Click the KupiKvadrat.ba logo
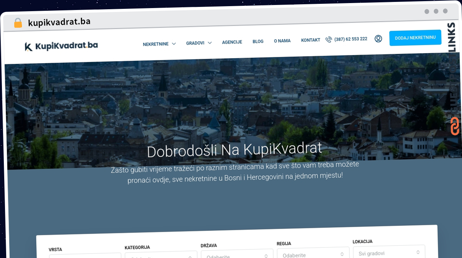The width and height of the screenshot is (462, 258). (61, 46)
